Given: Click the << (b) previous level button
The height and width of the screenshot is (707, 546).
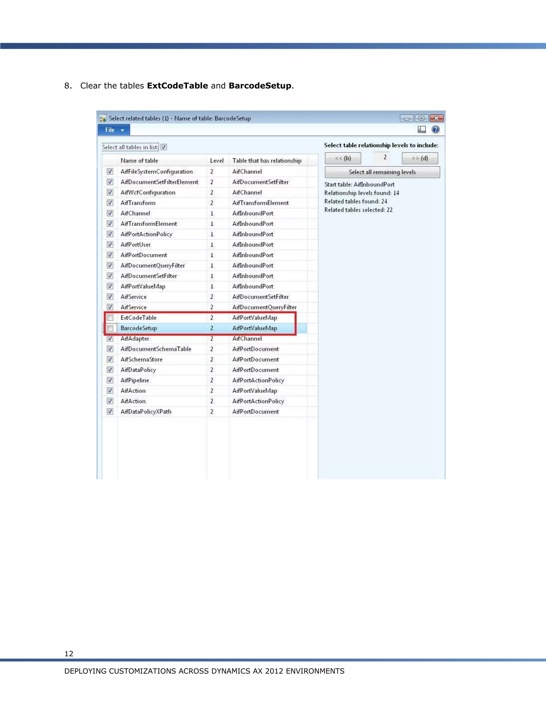Looking at the screenshot, I should click(x=343, y=158).
